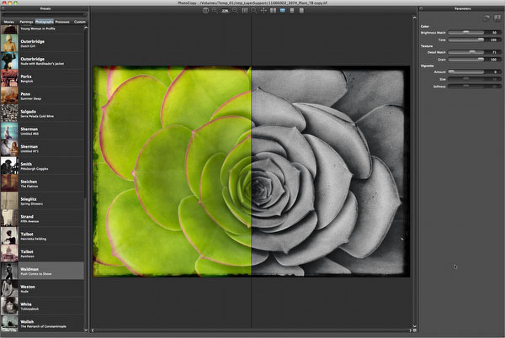Choose the horizontal stacked view icon
This screenshot has height=338, width=505.
click(292, 11)
